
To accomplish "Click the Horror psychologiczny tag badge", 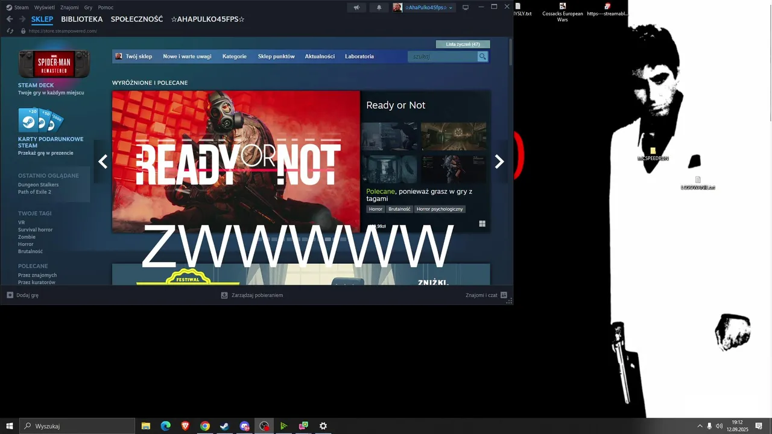I will click(440, 209).
